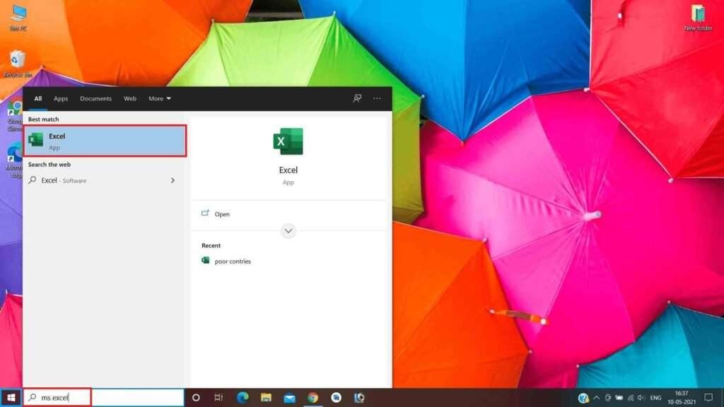
Task: Click the search feedback icon in header
Action: [x=357, y=98]
